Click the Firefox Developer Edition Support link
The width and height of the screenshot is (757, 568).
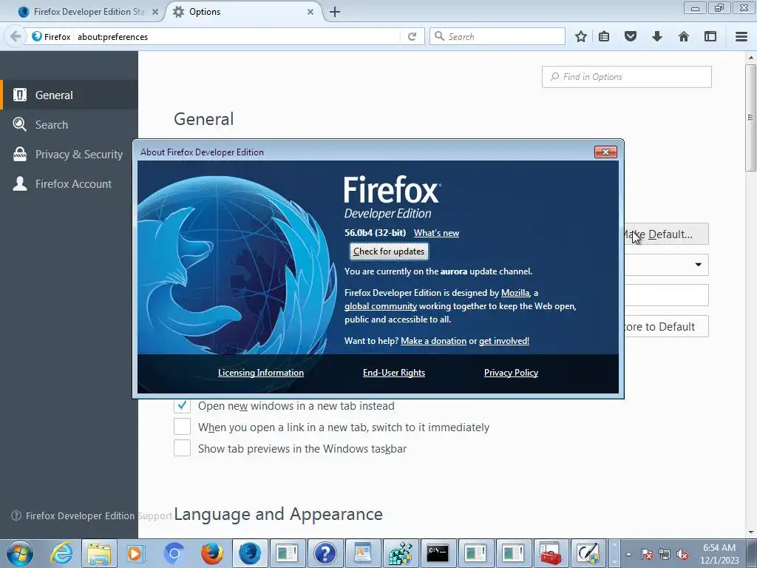[x=92, y=515]
